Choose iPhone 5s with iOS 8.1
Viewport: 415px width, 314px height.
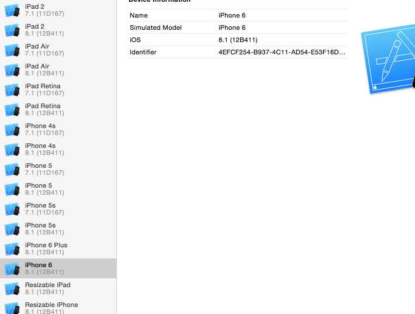[58, 229]
